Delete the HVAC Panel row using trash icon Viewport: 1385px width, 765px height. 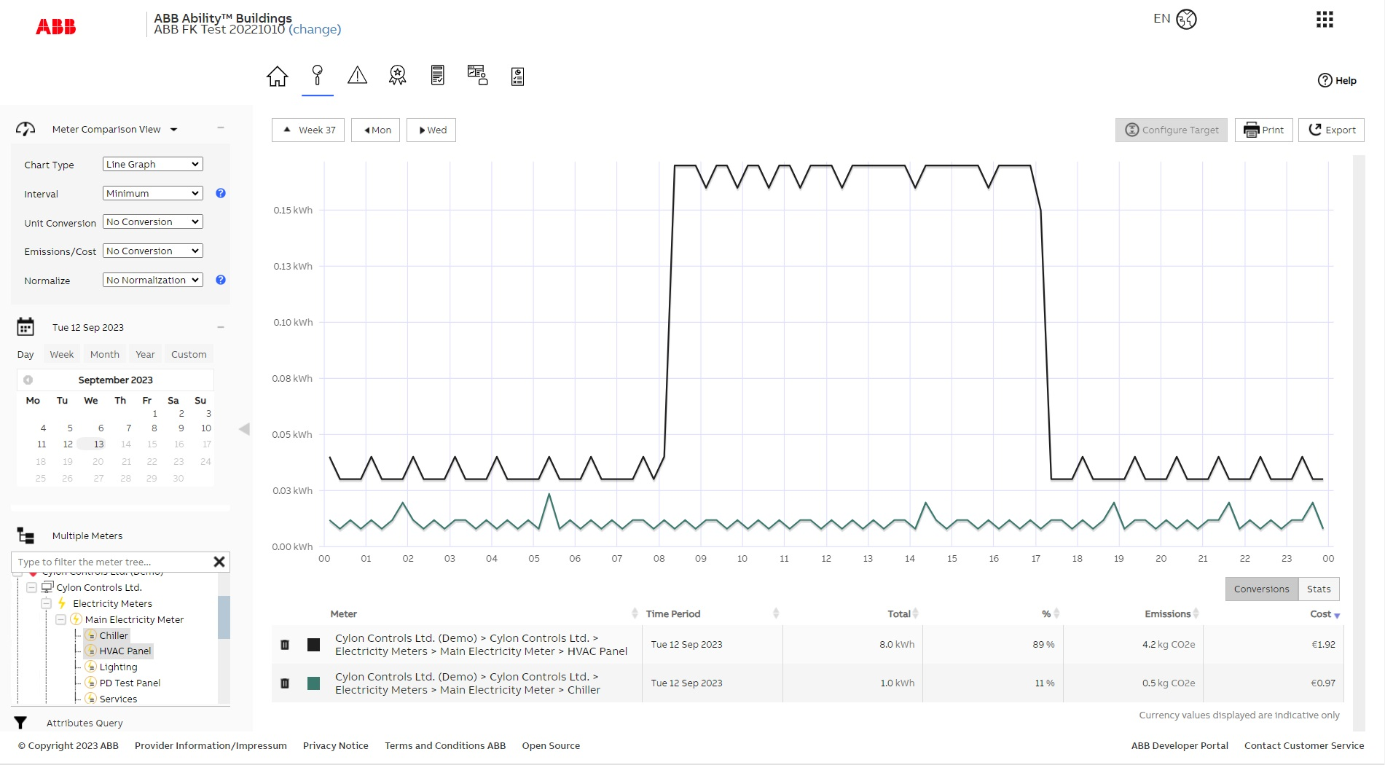coord(285,644)
